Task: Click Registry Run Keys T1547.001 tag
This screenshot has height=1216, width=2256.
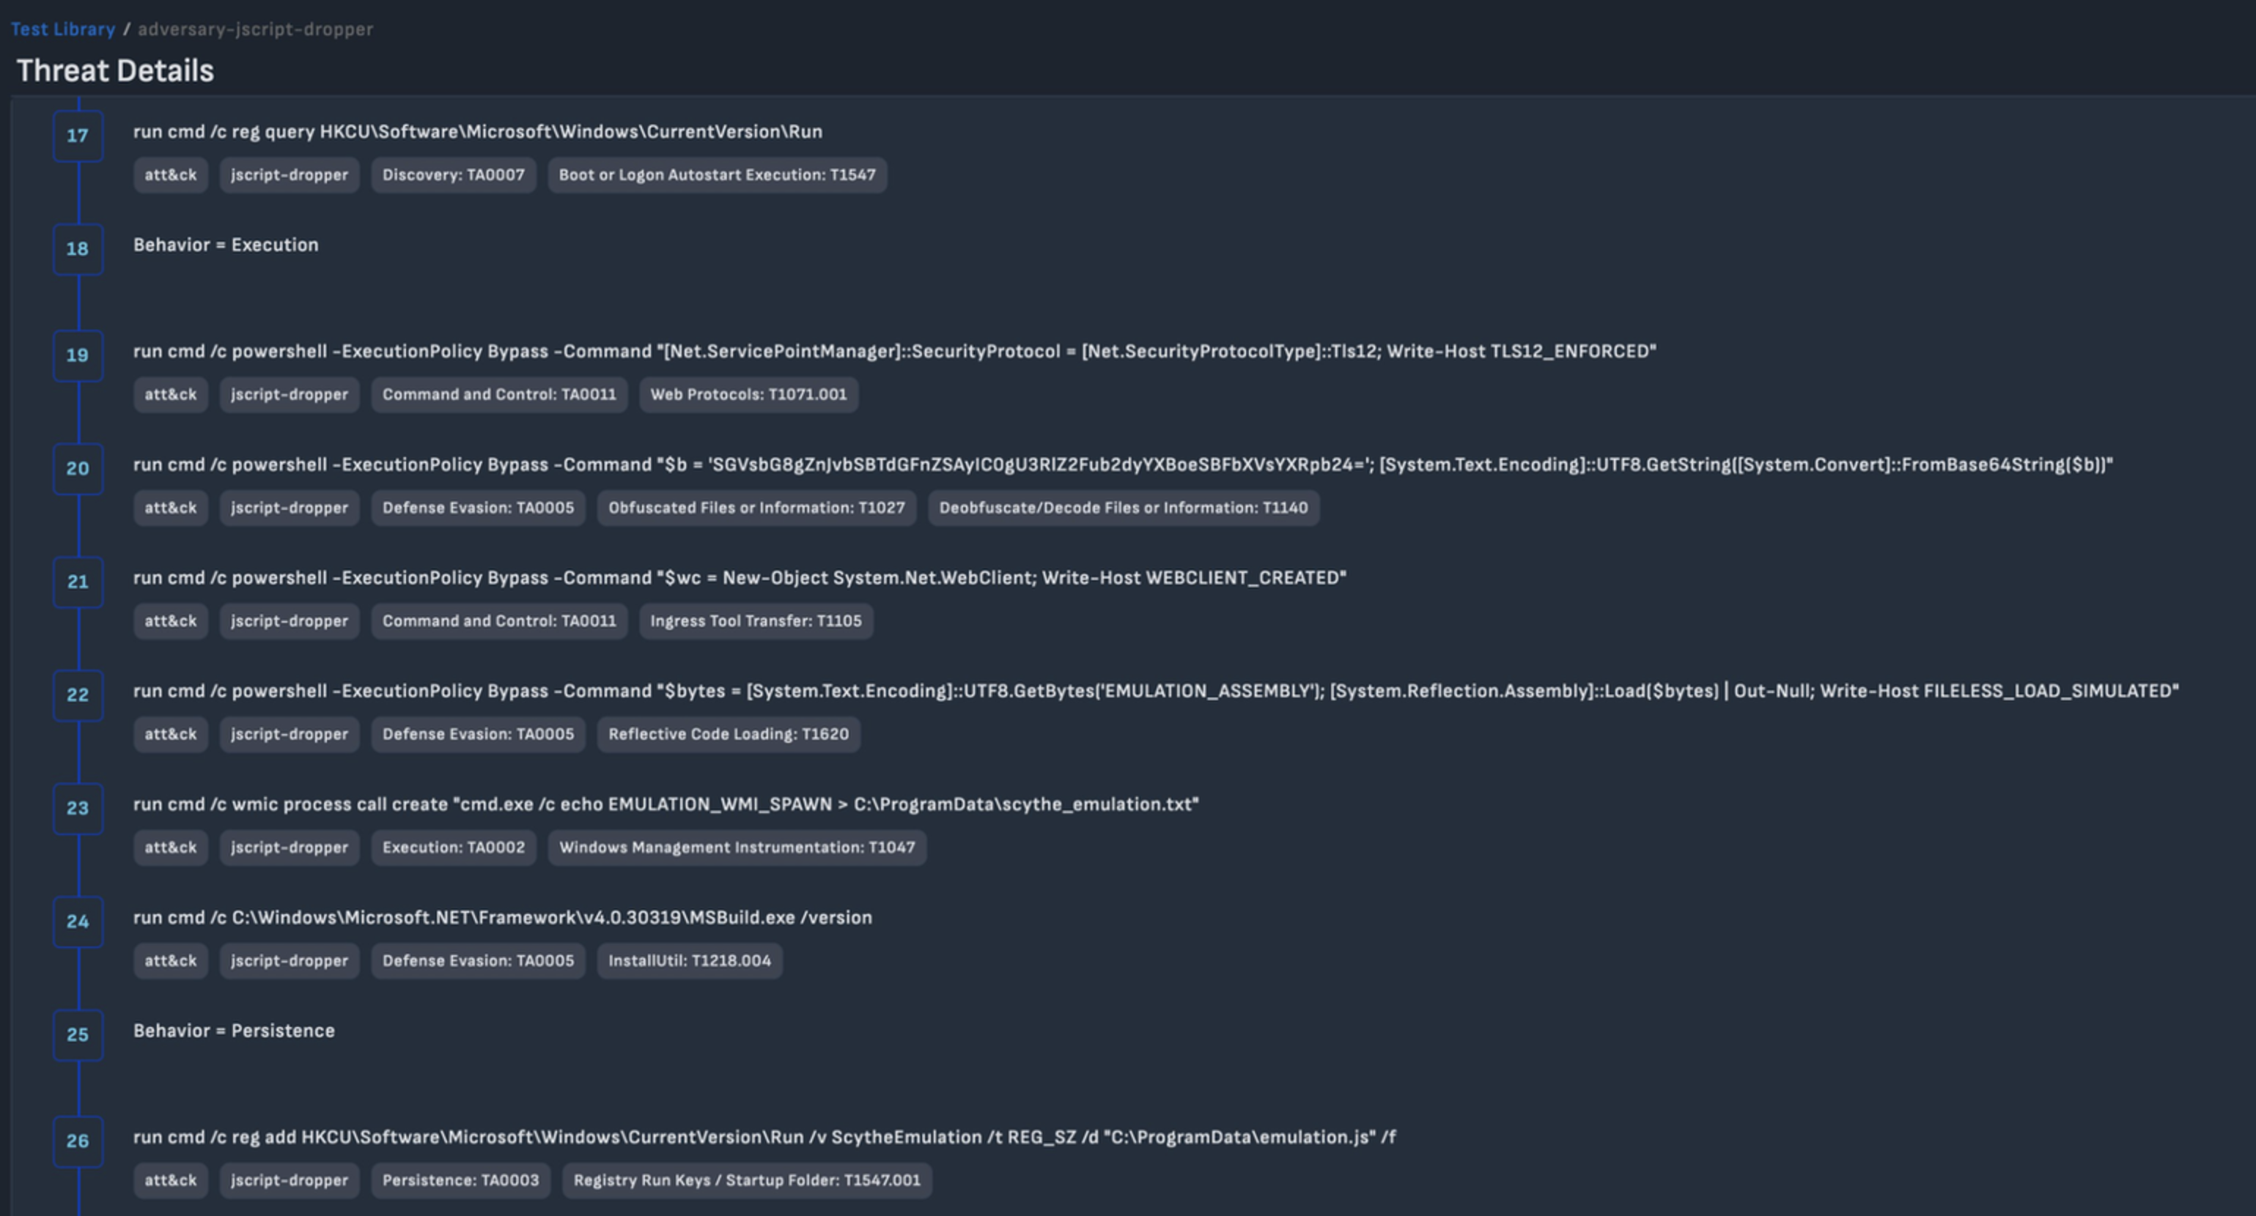Action: pyautogui.click(x=746, y=1180)
